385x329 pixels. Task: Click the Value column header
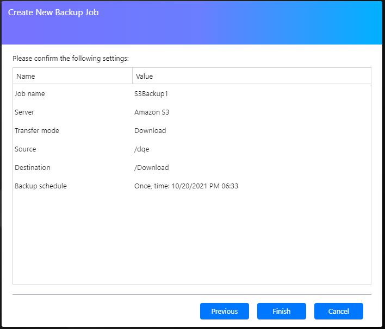[x=144, y=77]
